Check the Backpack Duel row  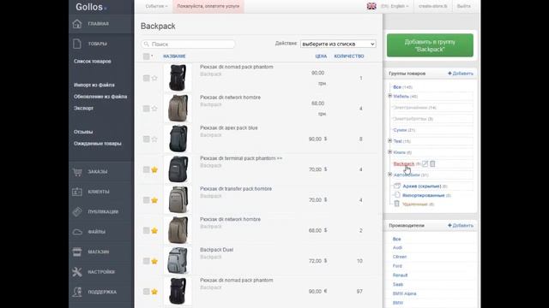147,261
